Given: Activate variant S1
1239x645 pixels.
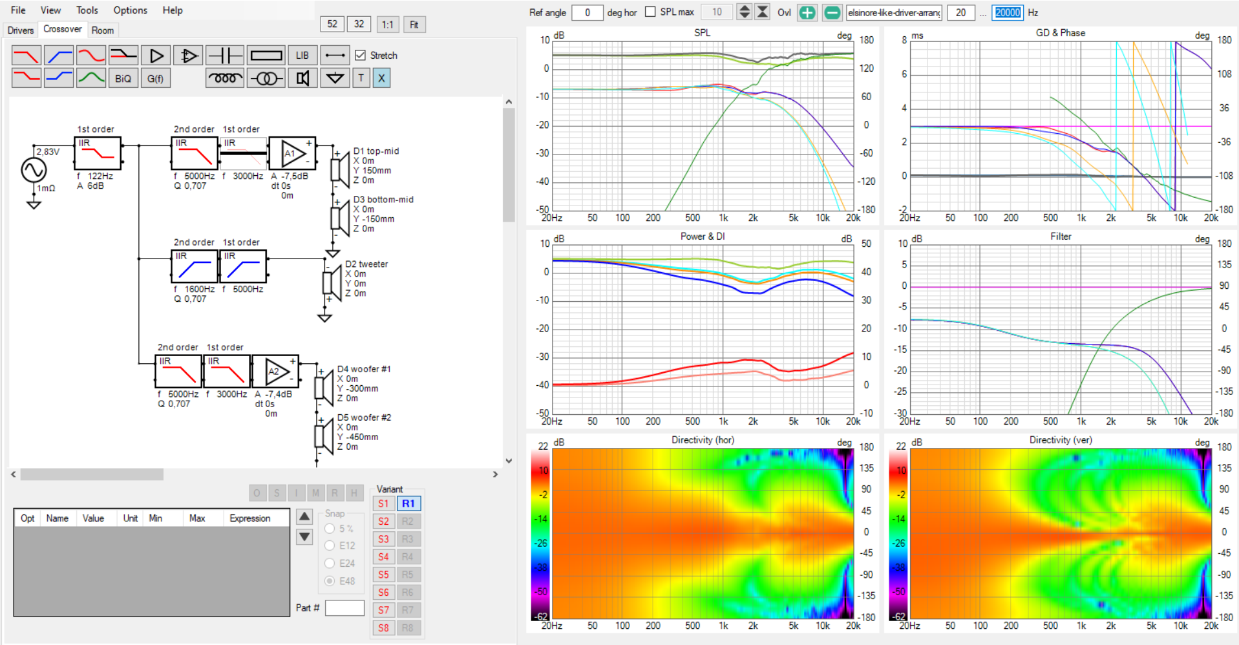Looking at the screenshot, I should coord(384,503).
